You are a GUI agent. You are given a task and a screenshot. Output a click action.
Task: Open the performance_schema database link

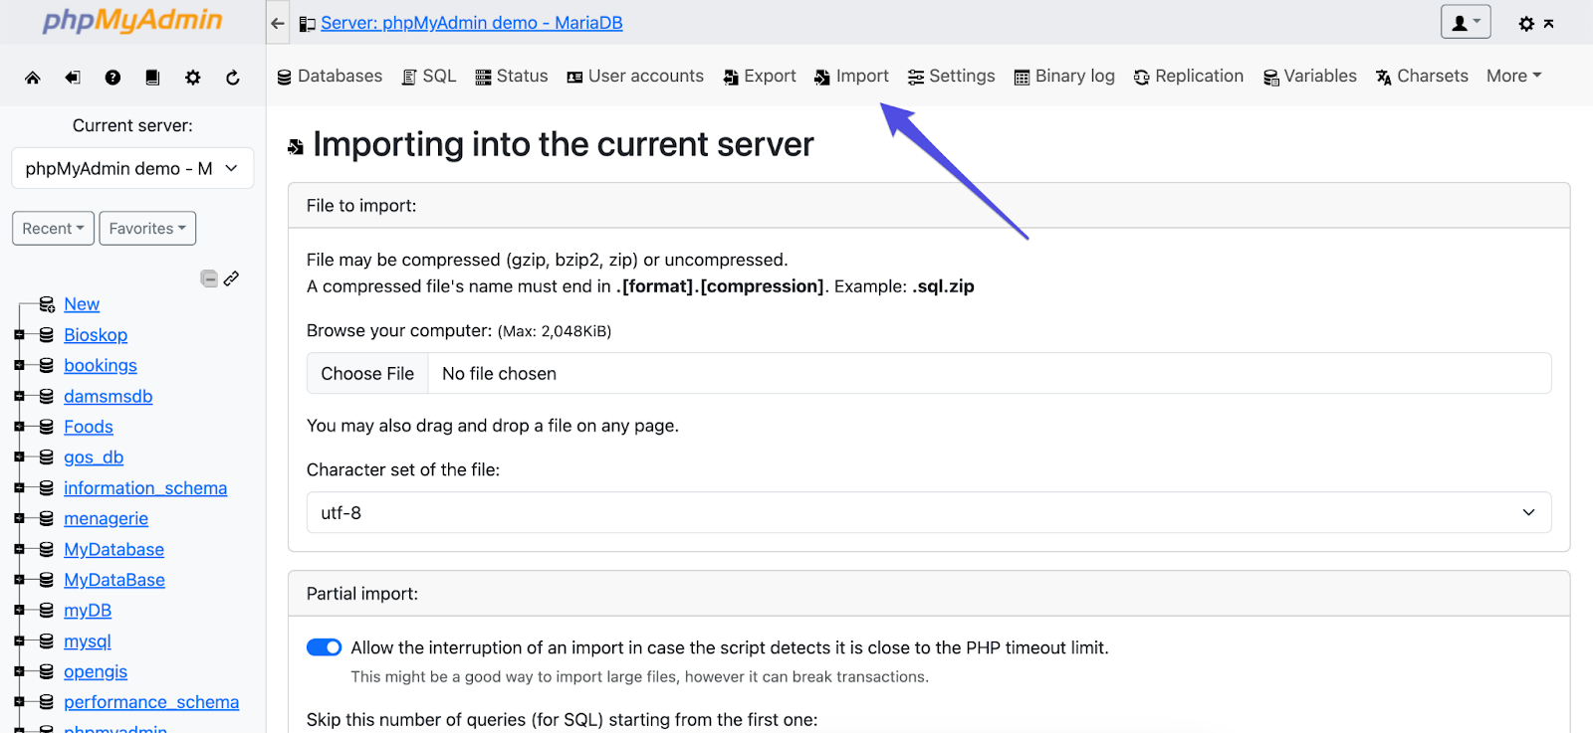(x=151, y=702)
